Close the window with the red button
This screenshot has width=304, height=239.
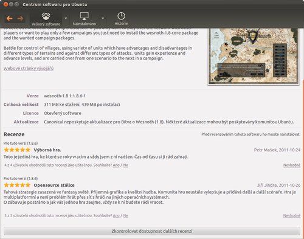click(x=6, y=4)
